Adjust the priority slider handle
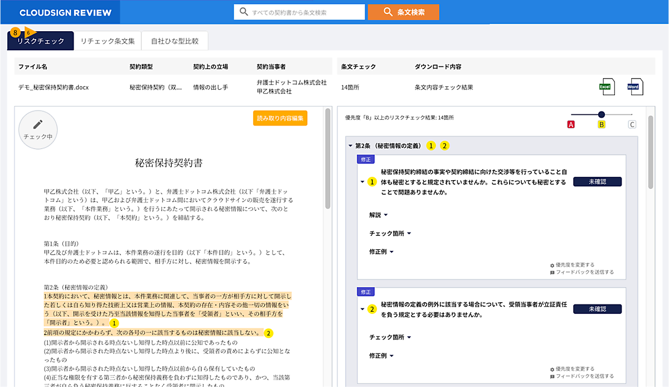Screen dimensions: 669x387 (x=602, y=114)
